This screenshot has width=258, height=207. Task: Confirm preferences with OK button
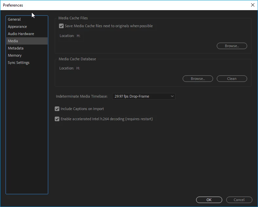click(209, 200)
